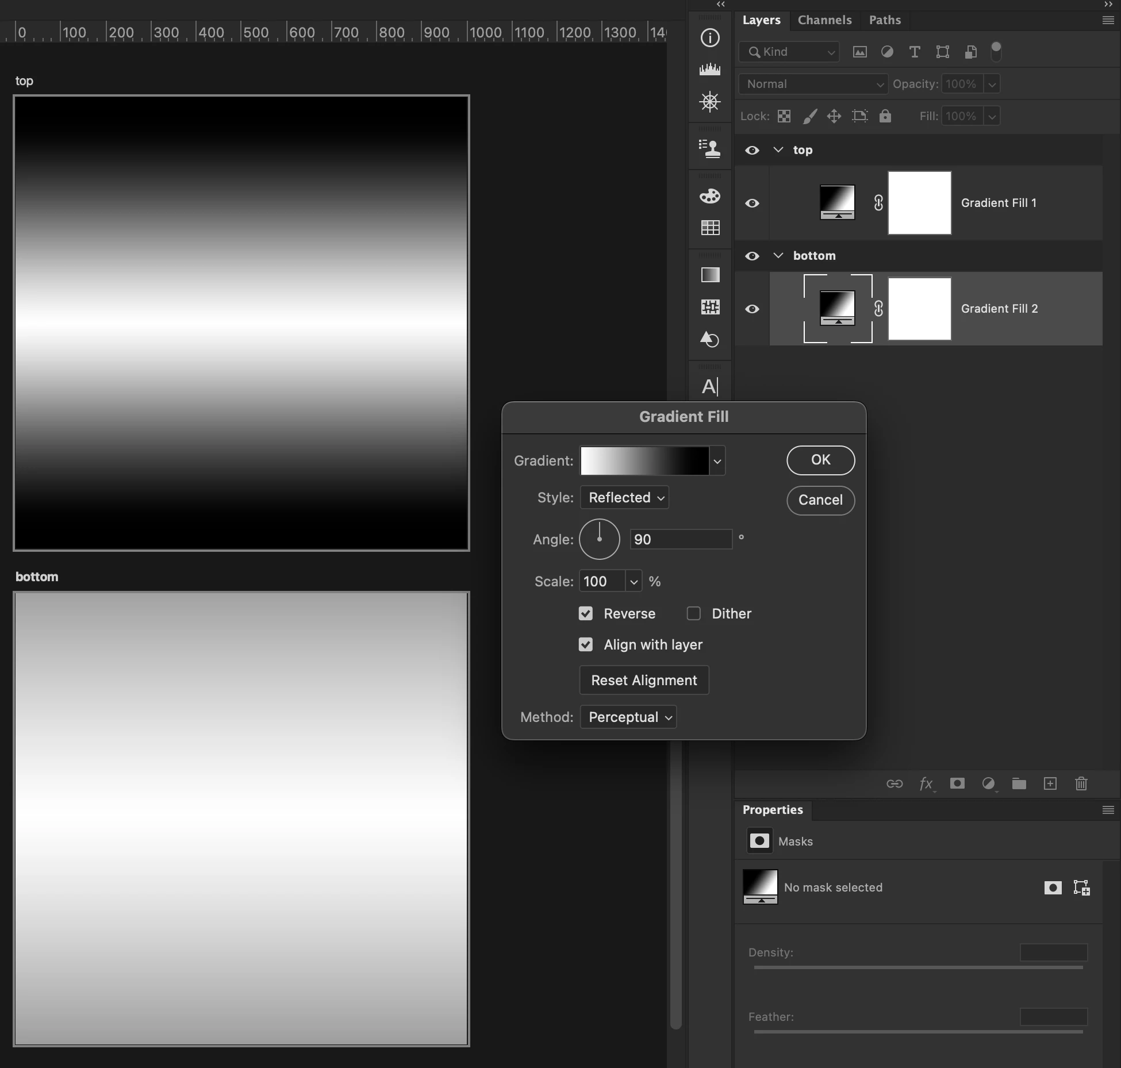Switch to the Paths tab

click(x=885, y=20)
